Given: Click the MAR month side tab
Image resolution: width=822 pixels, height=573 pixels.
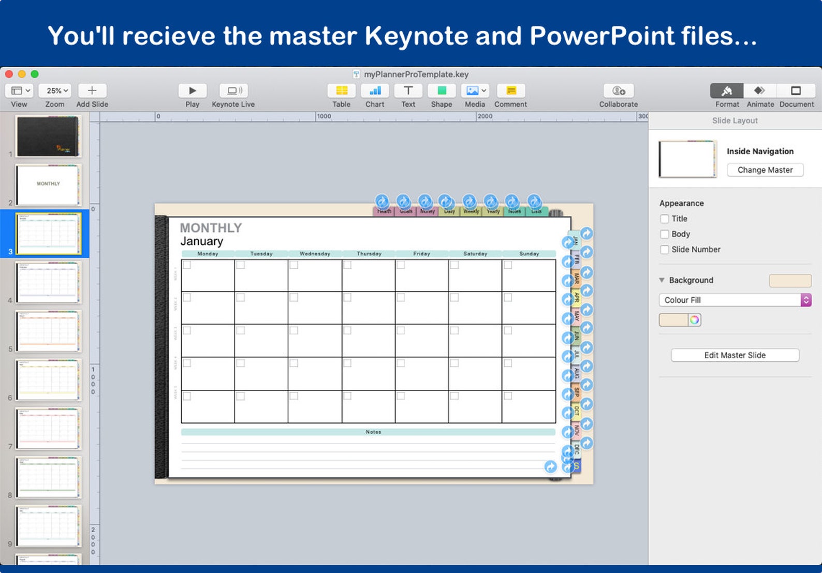Looking at the screenshot, I should pyautogui.click(x=577, y=278).
